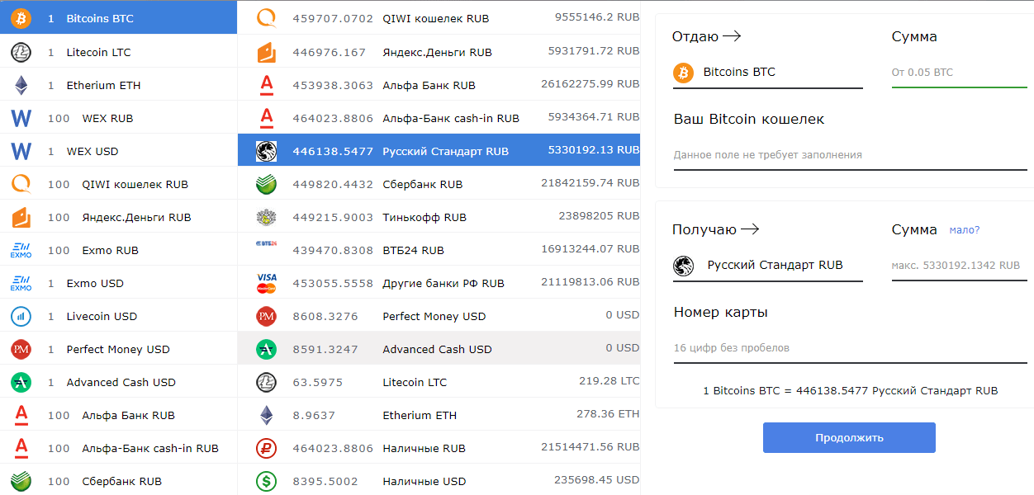Viewport: 1034px width, 495px height.
Task: Click the Bitcoin icon in the give list
Action: pos(21,18)
